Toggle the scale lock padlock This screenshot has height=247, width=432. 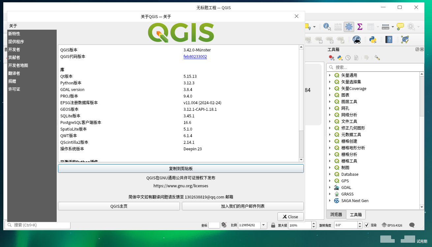(273, 225)
